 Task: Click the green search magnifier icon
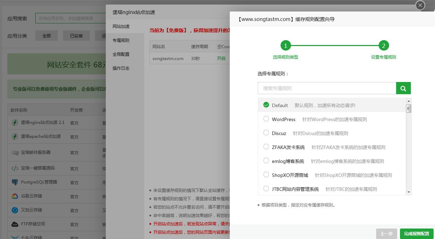point(403,88)
